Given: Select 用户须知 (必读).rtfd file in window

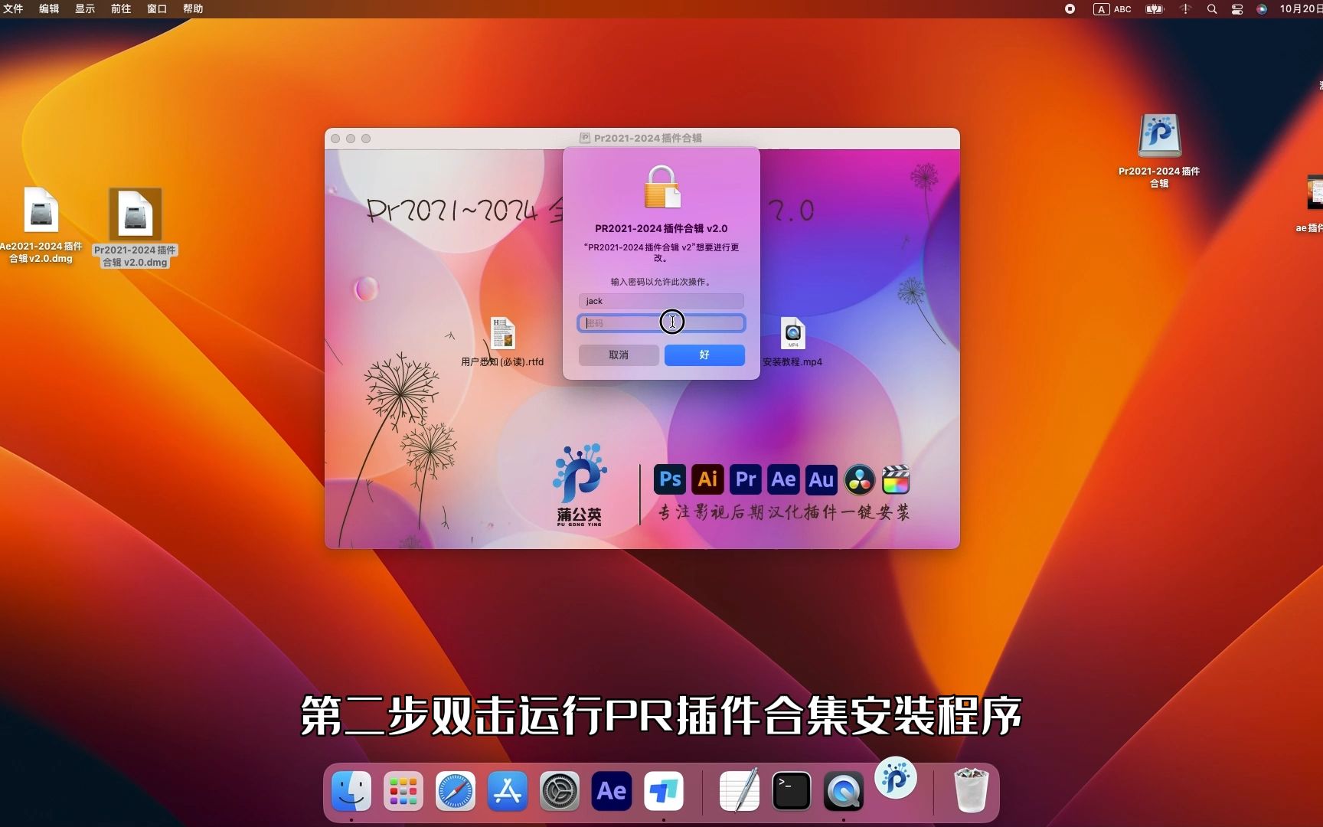Looking at the screenshot, I should point(502,342).
